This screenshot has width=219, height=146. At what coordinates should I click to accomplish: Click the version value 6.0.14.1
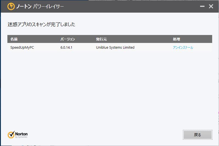click(x=66, y=48)
